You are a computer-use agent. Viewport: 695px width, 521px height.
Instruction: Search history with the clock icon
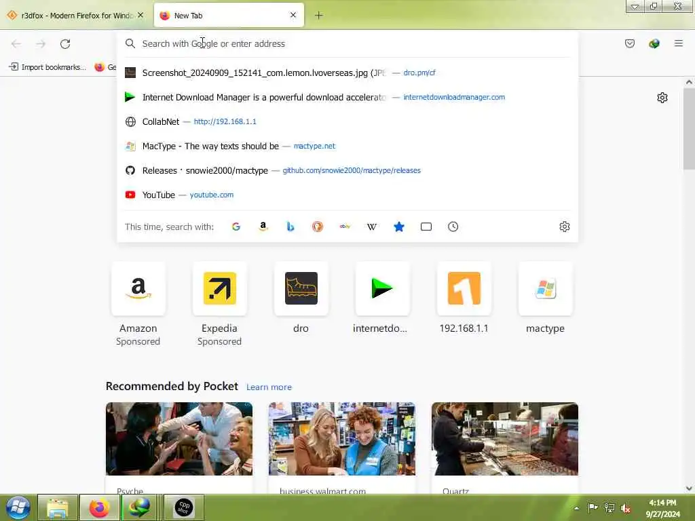[x=453, y=227]
